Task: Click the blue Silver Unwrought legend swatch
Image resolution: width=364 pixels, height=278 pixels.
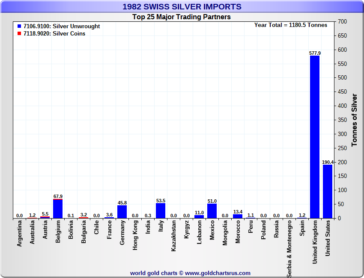Action: coord(19,26)
